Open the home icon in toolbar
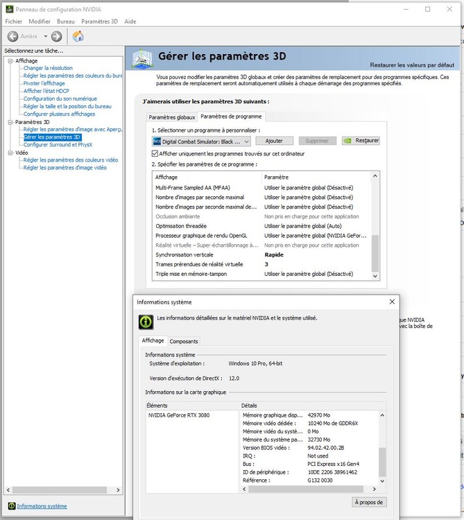Screen dimensions: 464x520 click(78, 36)
